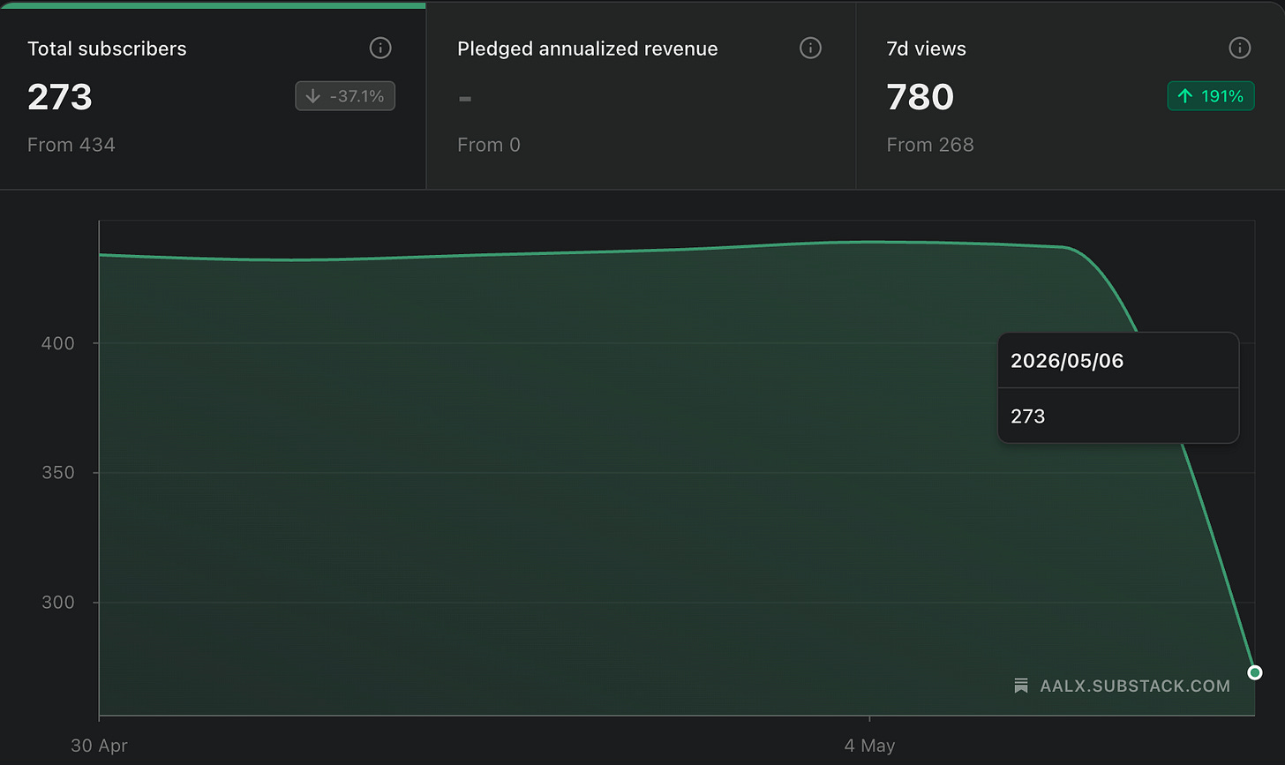Click the 273 subscriber count number
The width and height of the screenshot is (1285, 765).
(x=60, y=96)
